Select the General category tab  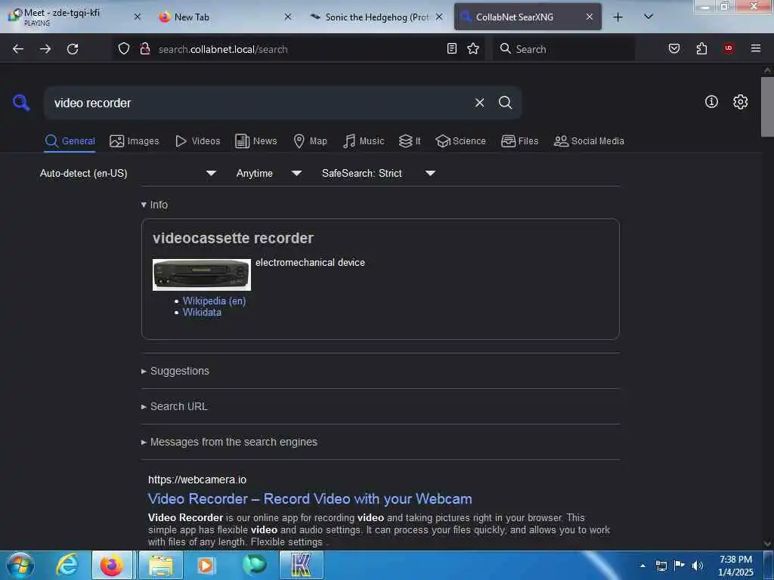coord(70,141)
